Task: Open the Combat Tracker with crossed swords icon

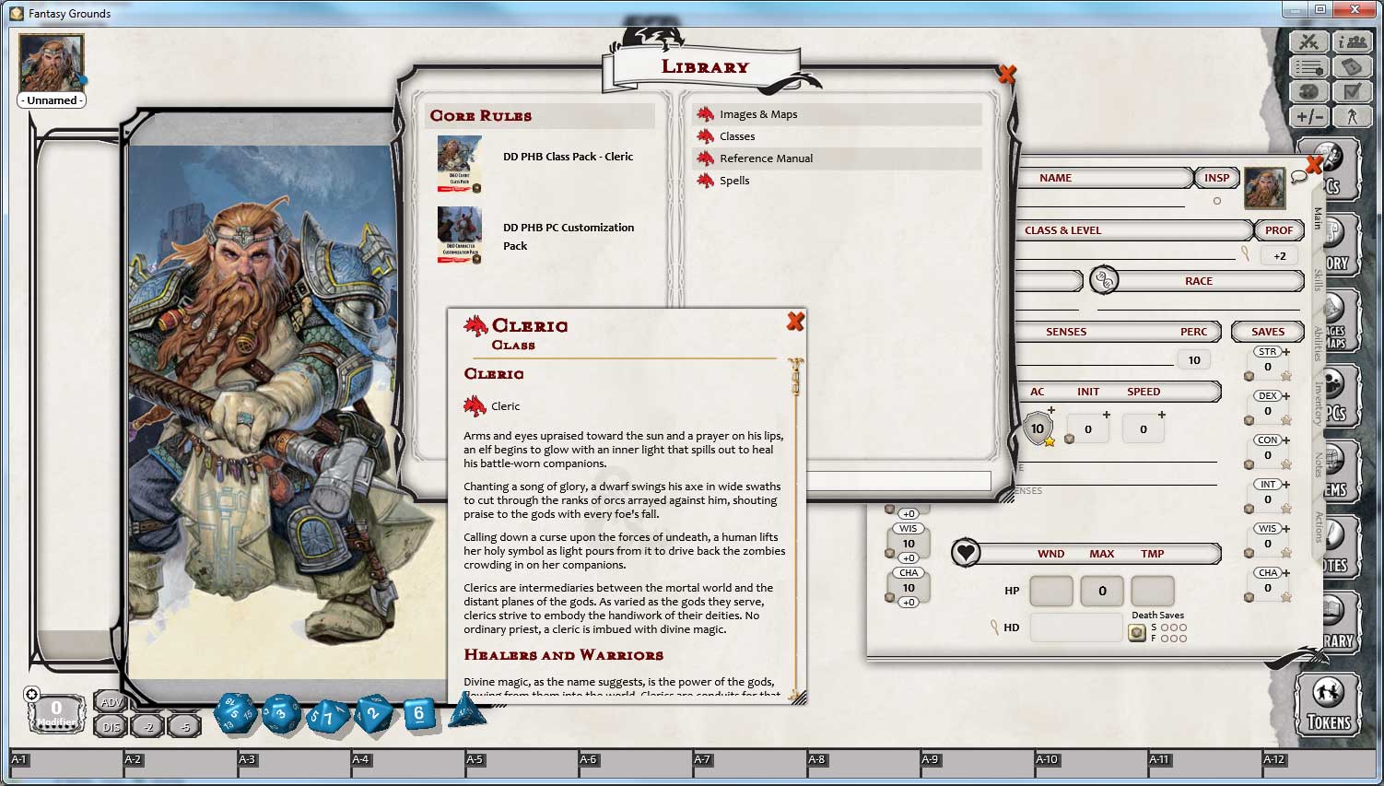Action: [x=1308, y=41]
